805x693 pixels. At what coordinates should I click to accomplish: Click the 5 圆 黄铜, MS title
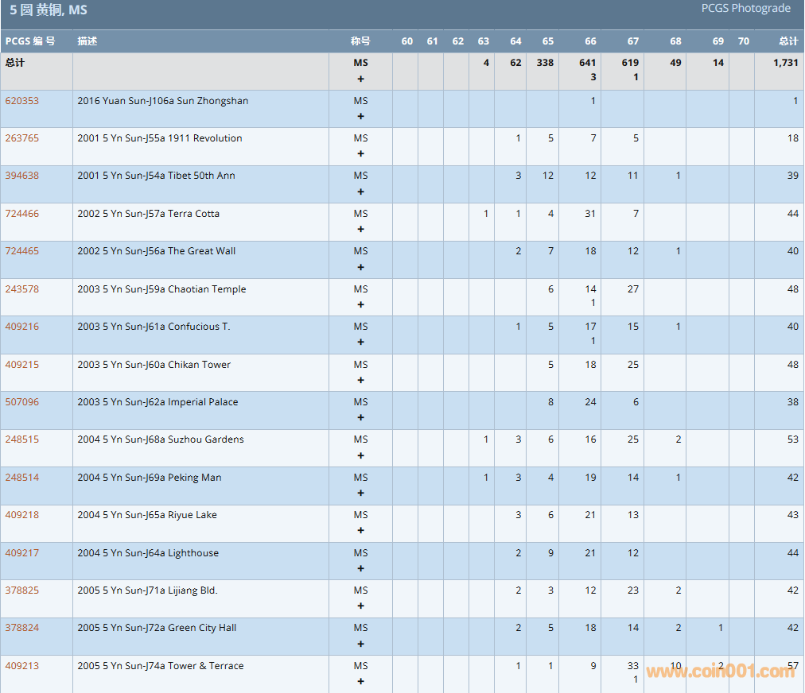click(49, 10)
